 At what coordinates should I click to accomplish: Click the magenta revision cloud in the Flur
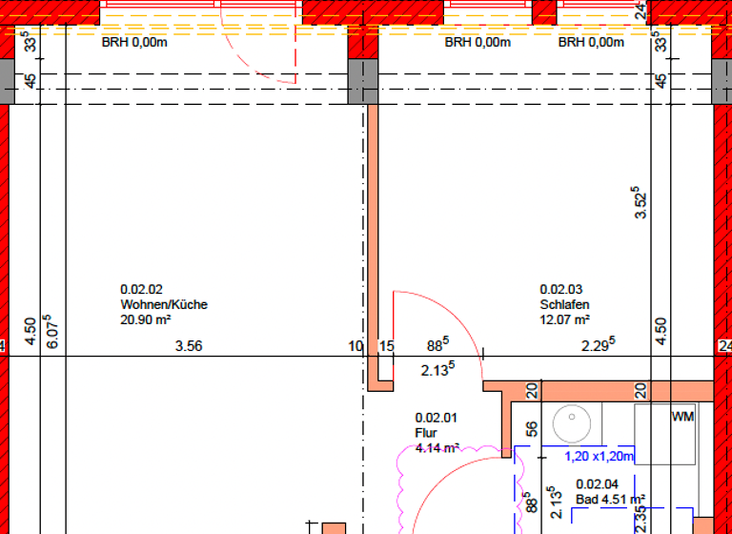click(x=400, y=486)
